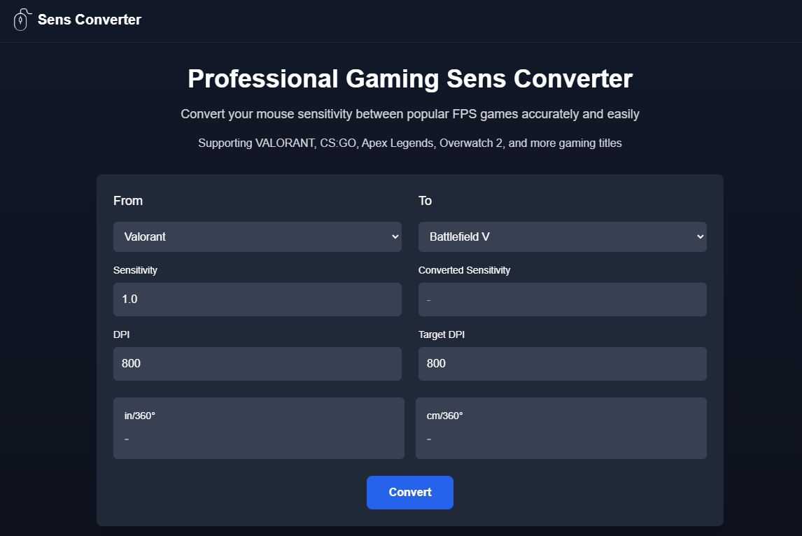Focus the Sensitivity input containing 1.0
This screenshot has height=536, width=802.
(258, 299)
